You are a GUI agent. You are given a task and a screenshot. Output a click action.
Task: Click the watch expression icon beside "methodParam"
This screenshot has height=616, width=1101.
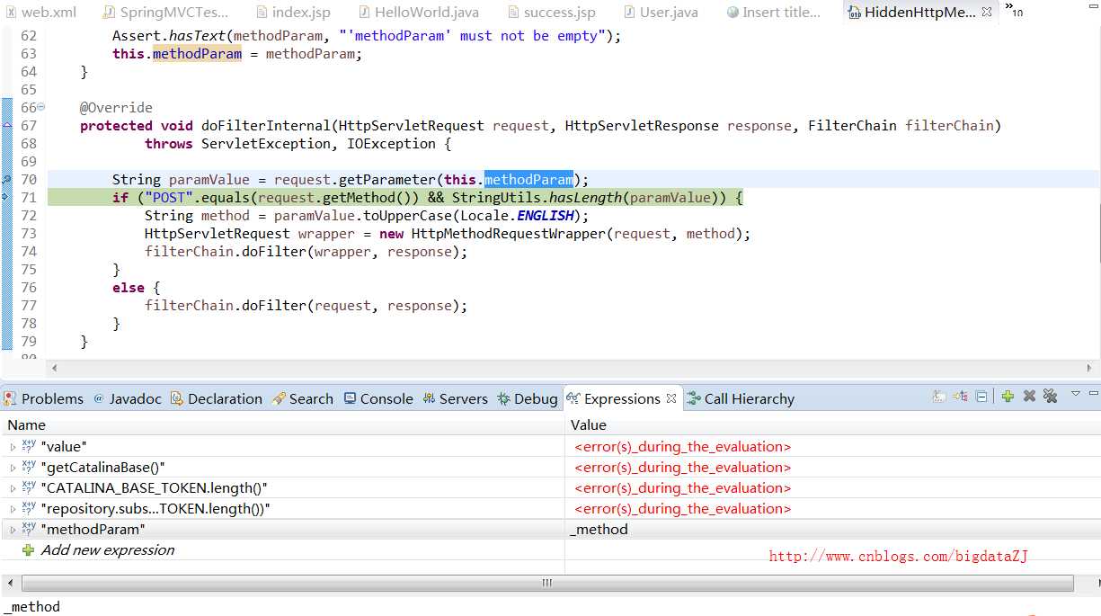(x=29, y=529)
